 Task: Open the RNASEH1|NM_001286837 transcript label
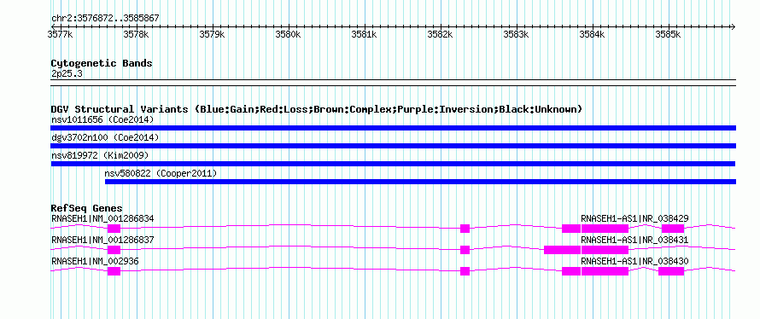[102, 240]
